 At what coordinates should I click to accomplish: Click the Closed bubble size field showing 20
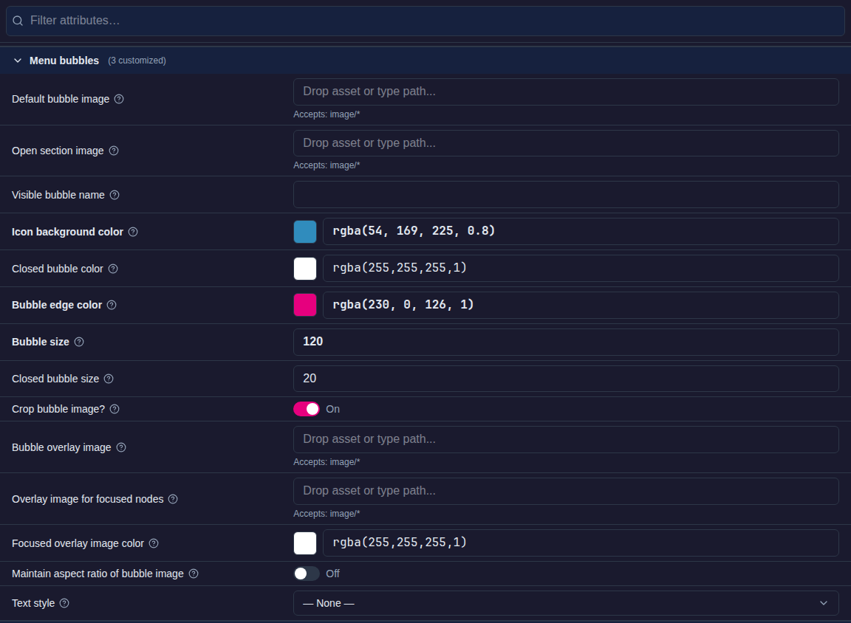click(566, 379)
